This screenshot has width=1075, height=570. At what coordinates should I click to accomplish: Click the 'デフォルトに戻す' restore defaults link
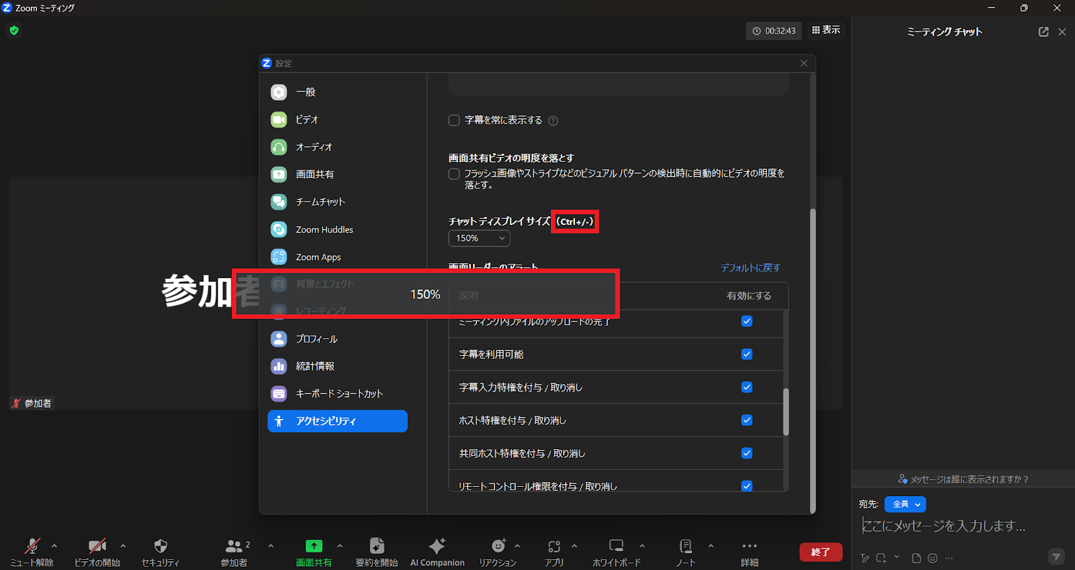(x=750, y=268)
